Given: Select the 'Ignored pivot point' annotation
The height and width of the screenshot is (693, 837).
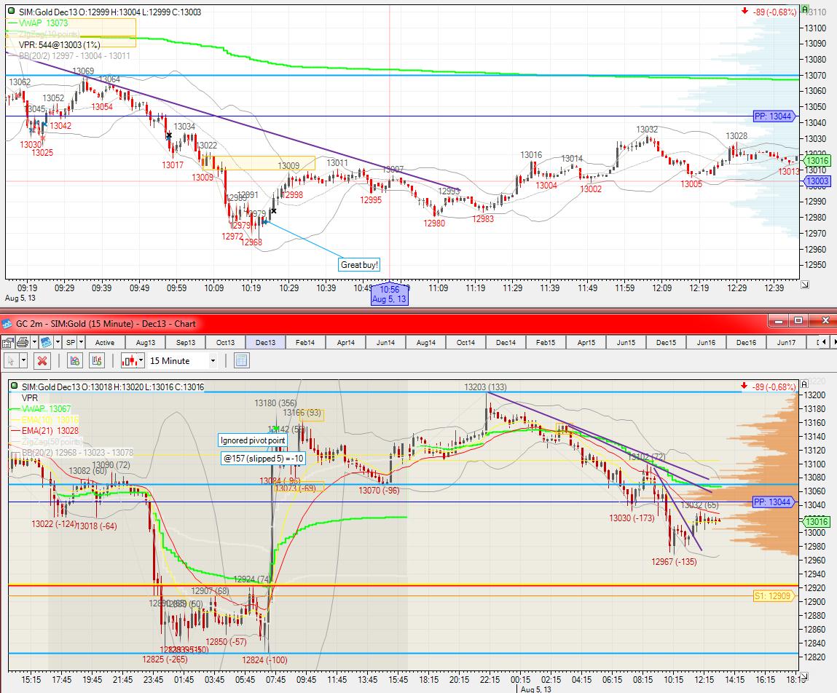Looking at the screenshot, I should click(253, 440).
